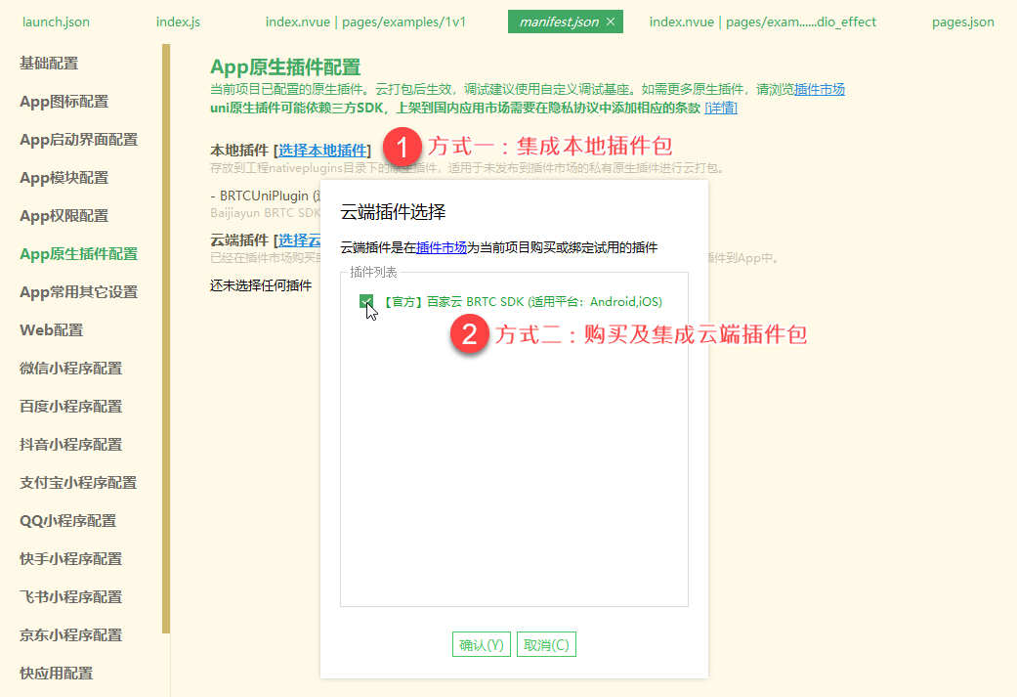The height and width of the screenshot is (697, 1017).
Task: Switch to the pages.json tab
Action: (x=963, y=20)
